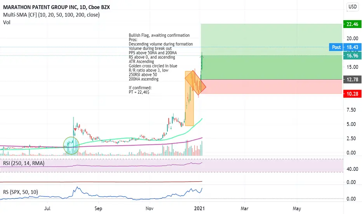The image size is (362, 214).
Task: Click the 16.96 current price label
Action: (352, 56)
